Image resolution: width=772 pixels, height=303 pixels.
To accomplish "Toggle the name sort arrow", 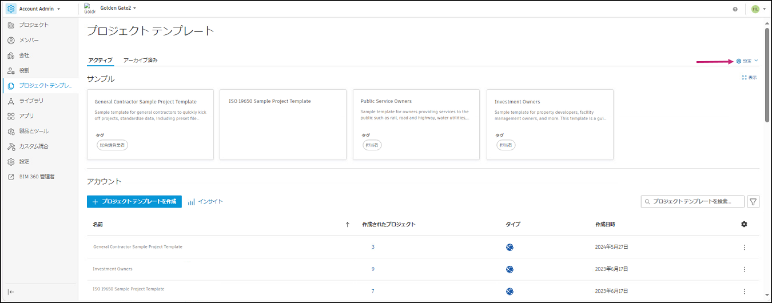I will click(348, 225).
